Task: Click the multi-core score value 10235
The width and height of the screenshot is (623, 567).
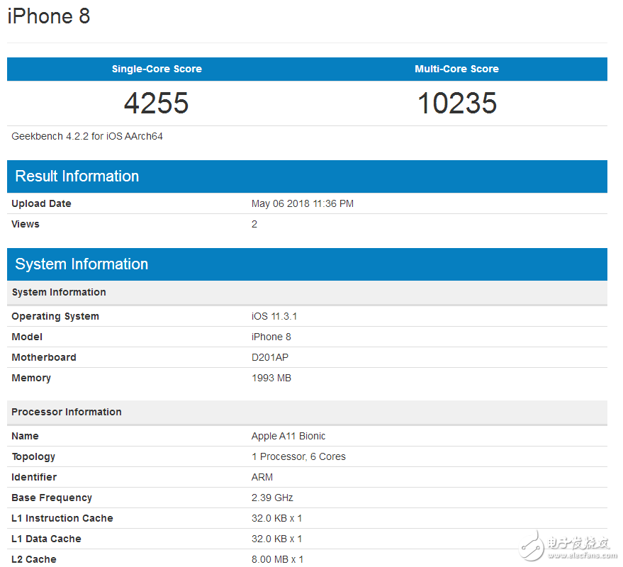Action: [x=456, y=103]
